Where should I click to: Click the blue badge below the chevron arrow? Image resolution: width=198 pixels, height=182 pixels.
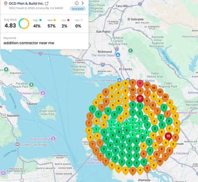pos(78,9)
